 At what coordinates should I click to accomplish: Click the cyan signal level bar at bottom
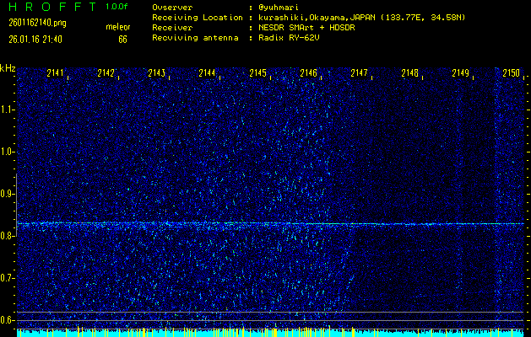click(x=270, y=334)
